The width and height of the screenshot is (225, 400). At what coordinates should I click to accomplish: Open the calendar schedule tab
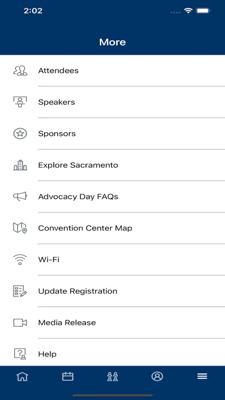click(x=68, y=376)
